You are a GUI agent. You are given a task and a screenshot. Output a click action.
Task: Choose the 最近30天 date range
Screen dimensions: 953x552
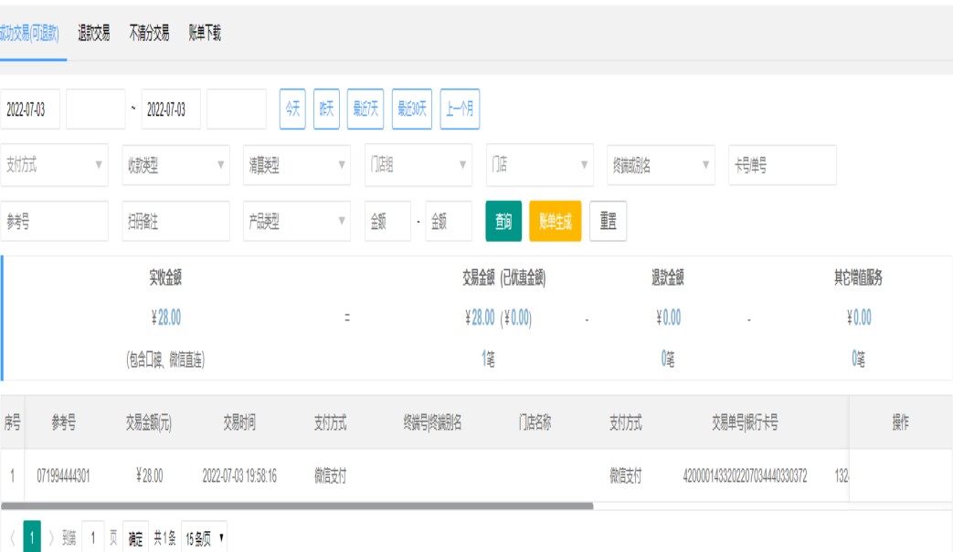(411, 109)
